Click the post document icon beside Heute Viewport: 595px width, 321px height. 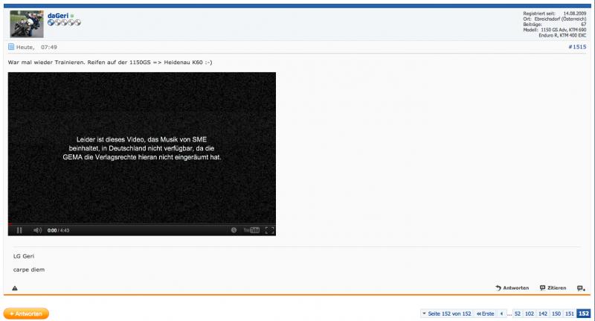[12, 47]
